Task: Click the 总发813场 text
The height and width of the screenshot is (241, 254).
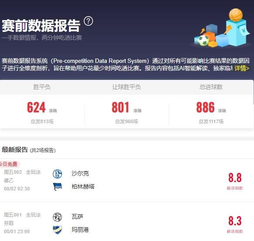Action: [x=42, y=121]
